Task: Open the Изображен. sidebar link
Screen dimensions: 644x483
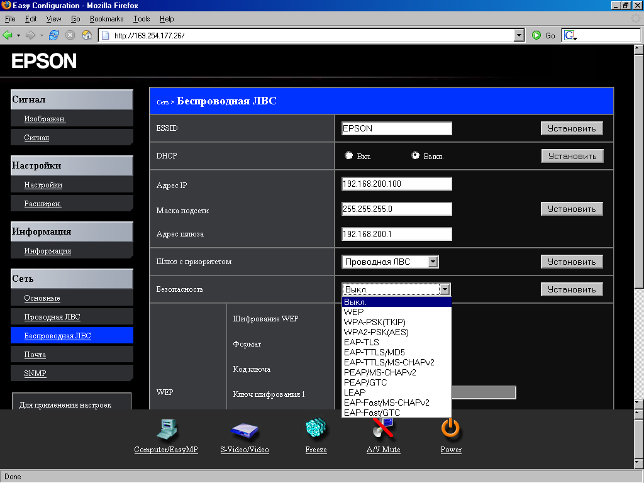Action: tap(45, 119)
